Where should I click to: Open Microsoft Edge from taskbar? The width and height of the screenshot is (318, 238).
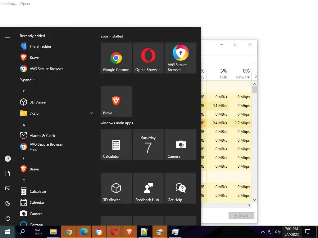[x=84, y=232]
